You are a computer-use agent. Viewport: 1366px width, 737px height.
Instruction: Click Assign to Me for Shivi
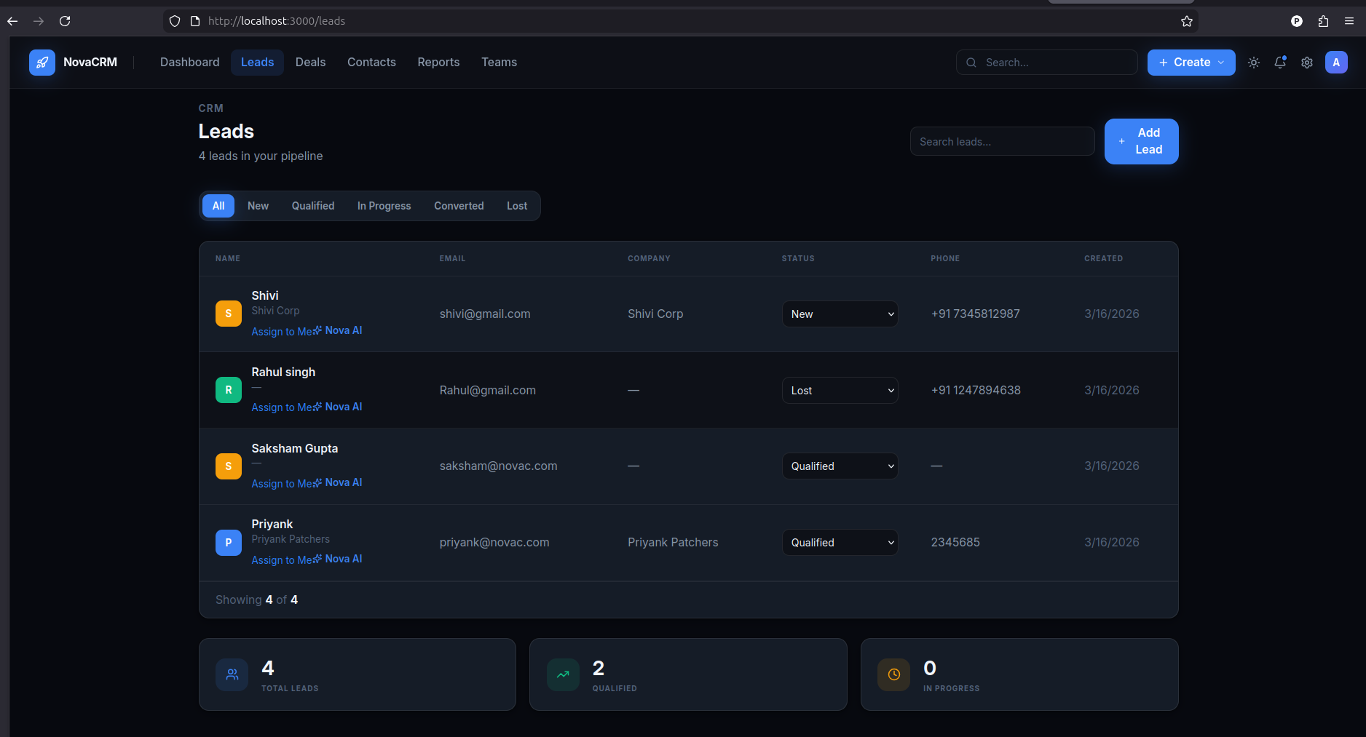tap(283, 332)
